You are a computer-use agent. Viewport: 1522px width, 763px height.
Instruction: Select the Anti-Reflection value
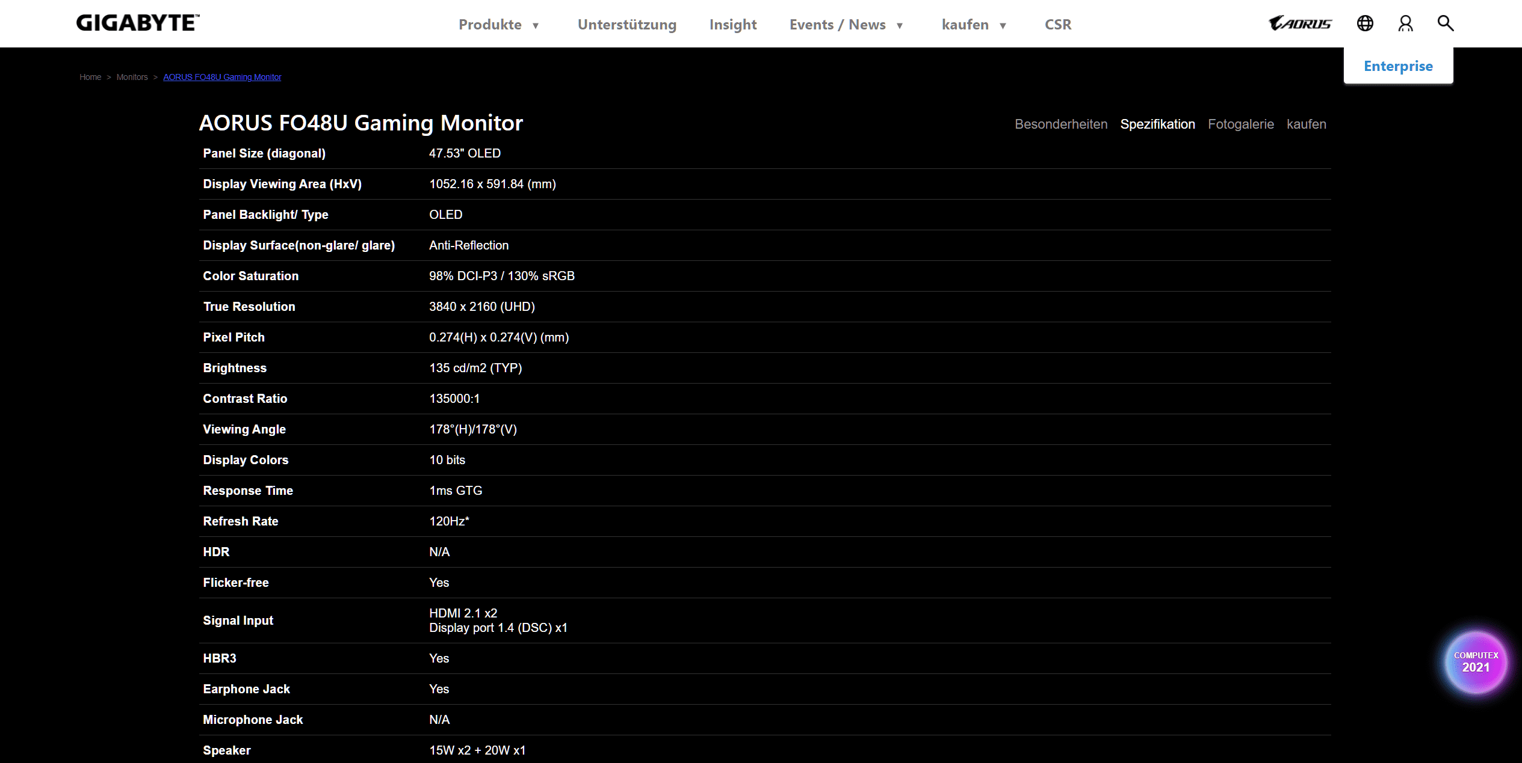pyautogui.click(x=469, y=245)
